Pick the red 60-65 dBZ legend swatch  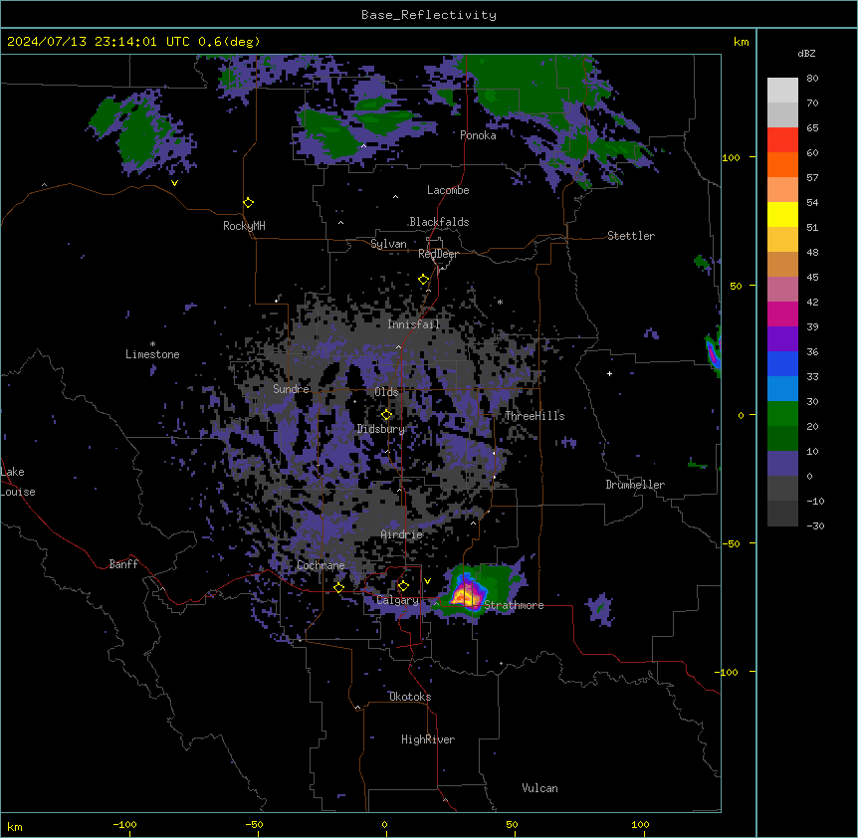(782, 139)
